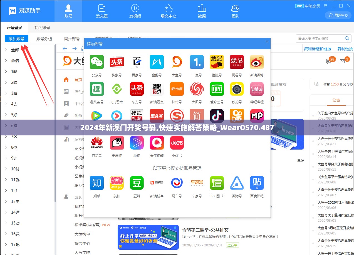This screenshot has height=255, width=354.
Task: Select the 秒拍号 platform icon
Action: [x=237, y=89]
